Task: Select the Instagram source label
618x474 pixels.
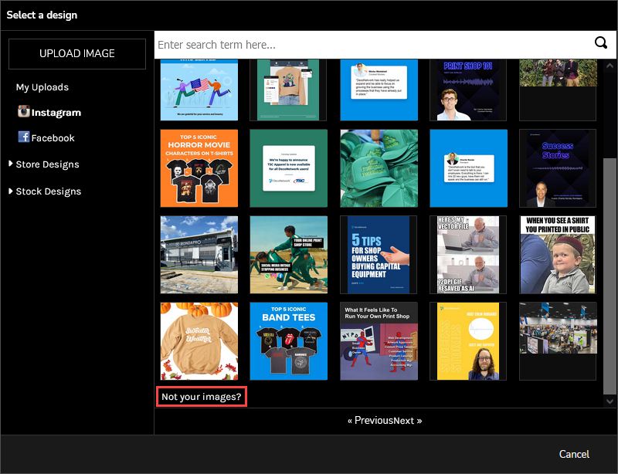Action: (56, 113)
